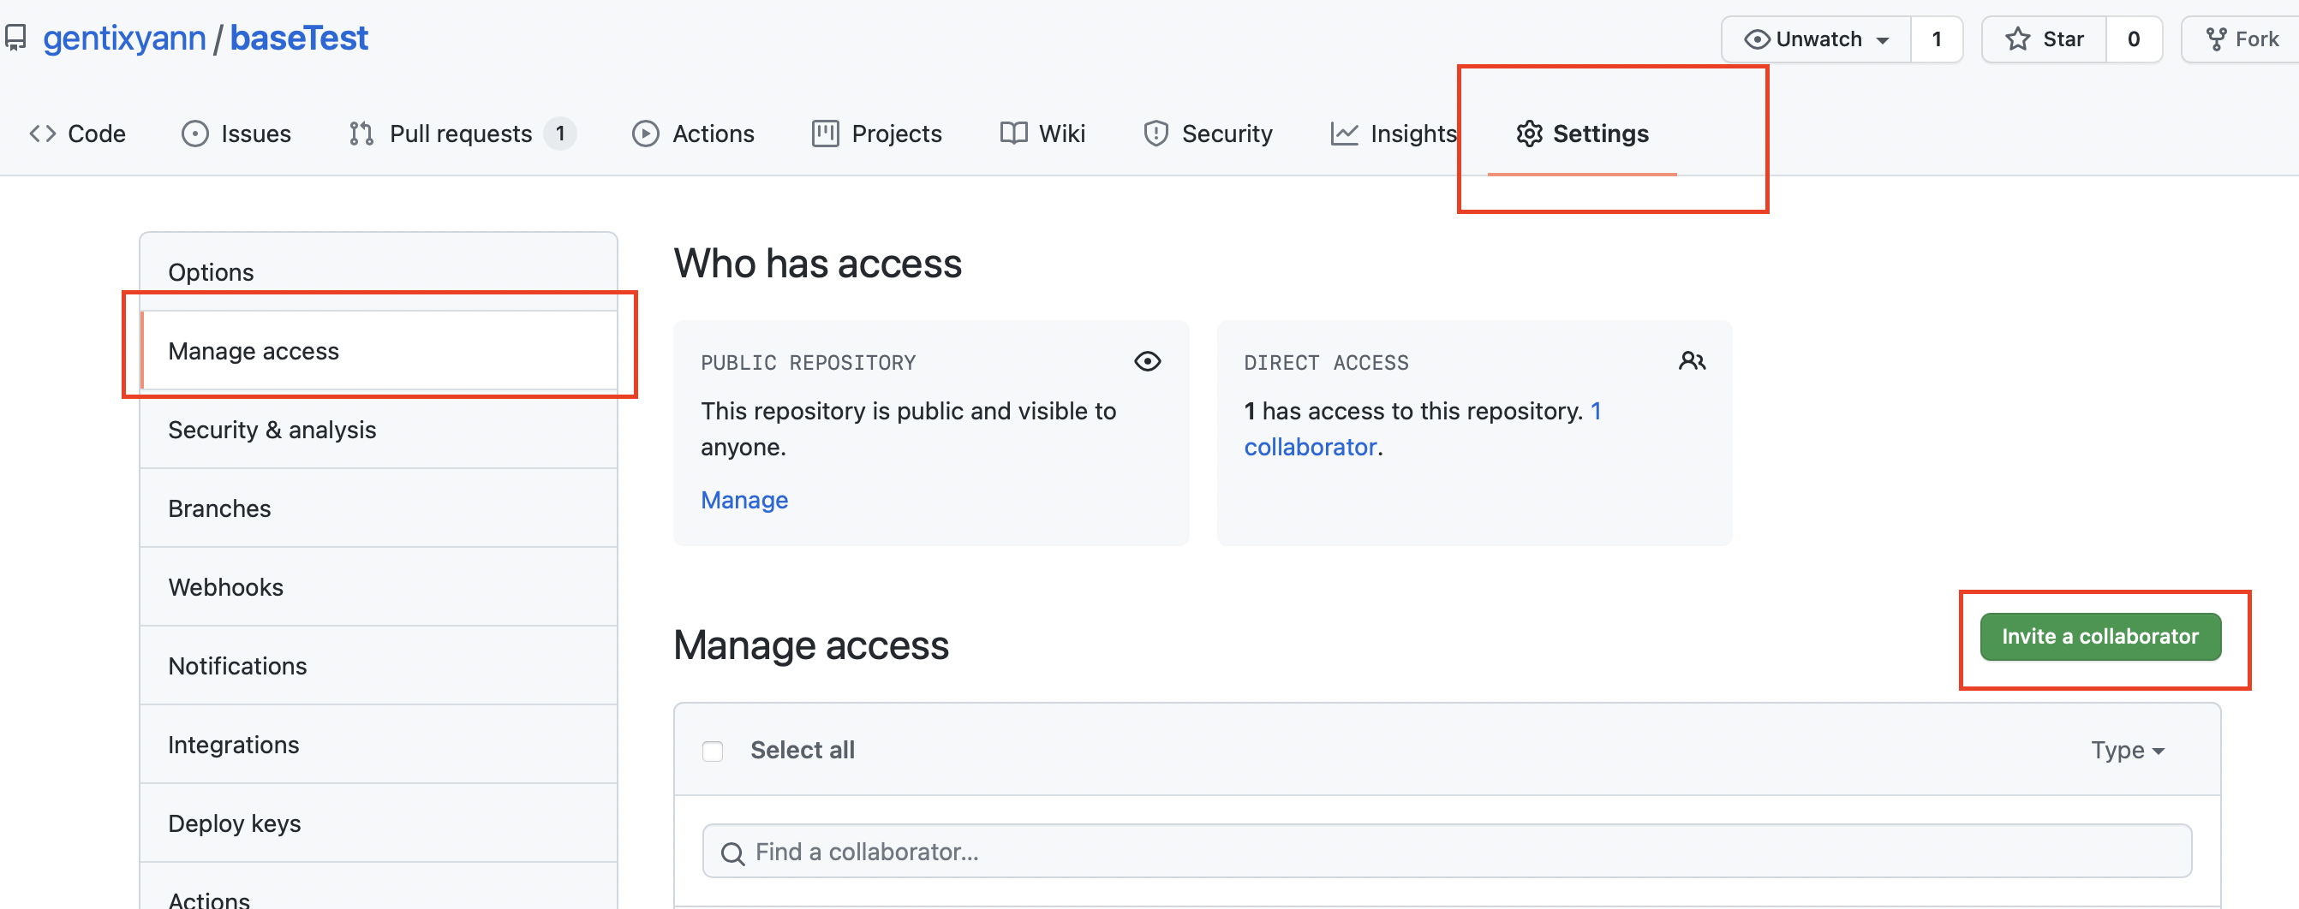
Task: Open Deploy keys settings
Action: pyautogui.click(x=379, y=823)
